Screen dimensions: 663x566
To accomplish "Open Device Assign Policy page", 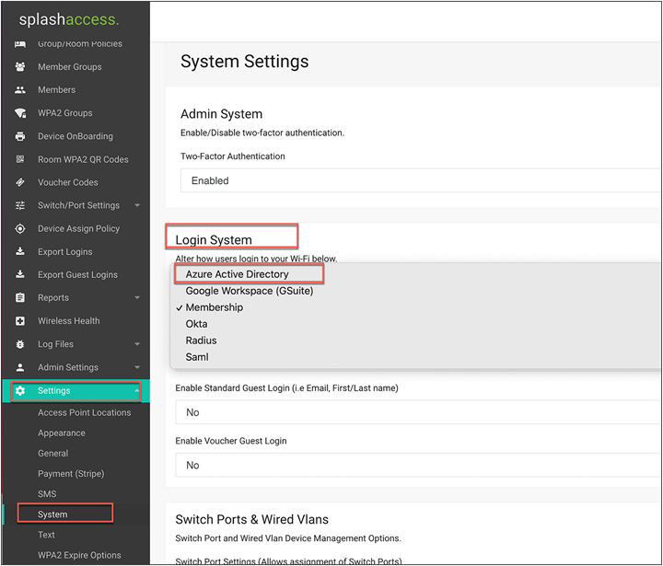I will tap(78, 228).
